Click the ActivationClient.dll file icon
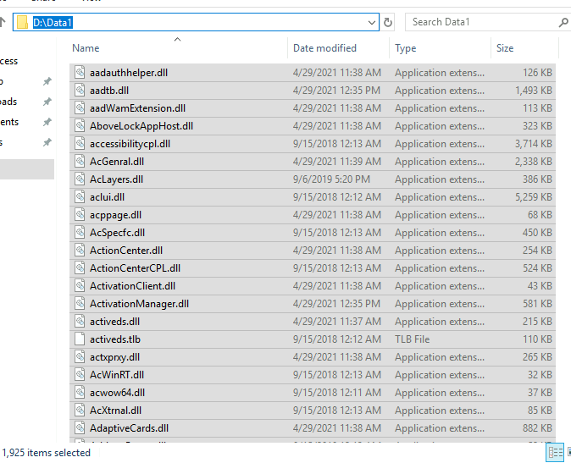The height and width of the screenshot is (463, 571). click(80, 286)
